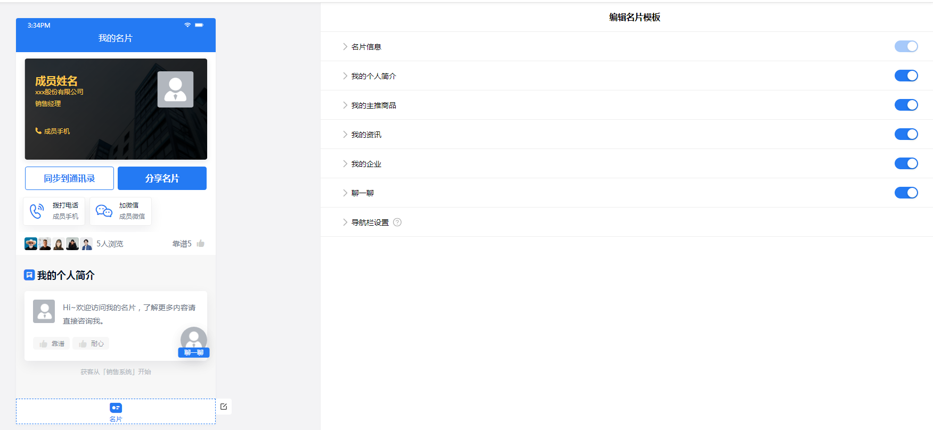933x430 pixels.
Task: Click the help icon next to 导航栏设置
Action: (397, 222)
